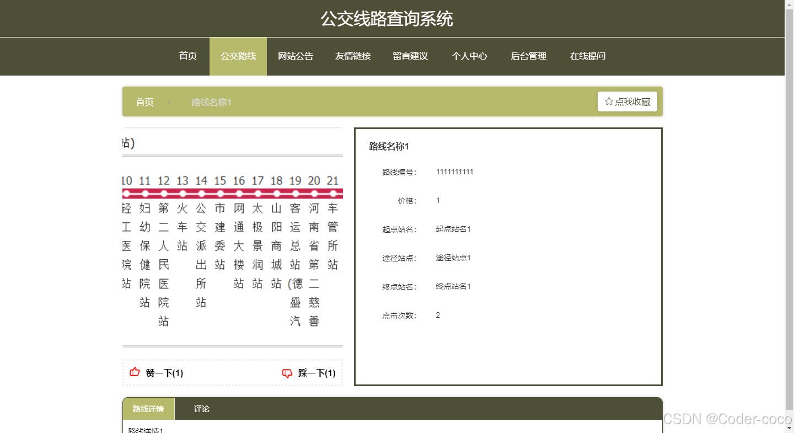Screen dimensions: 794x433
Task: Click the thumbs-up like icon
Action: point(135,372)
